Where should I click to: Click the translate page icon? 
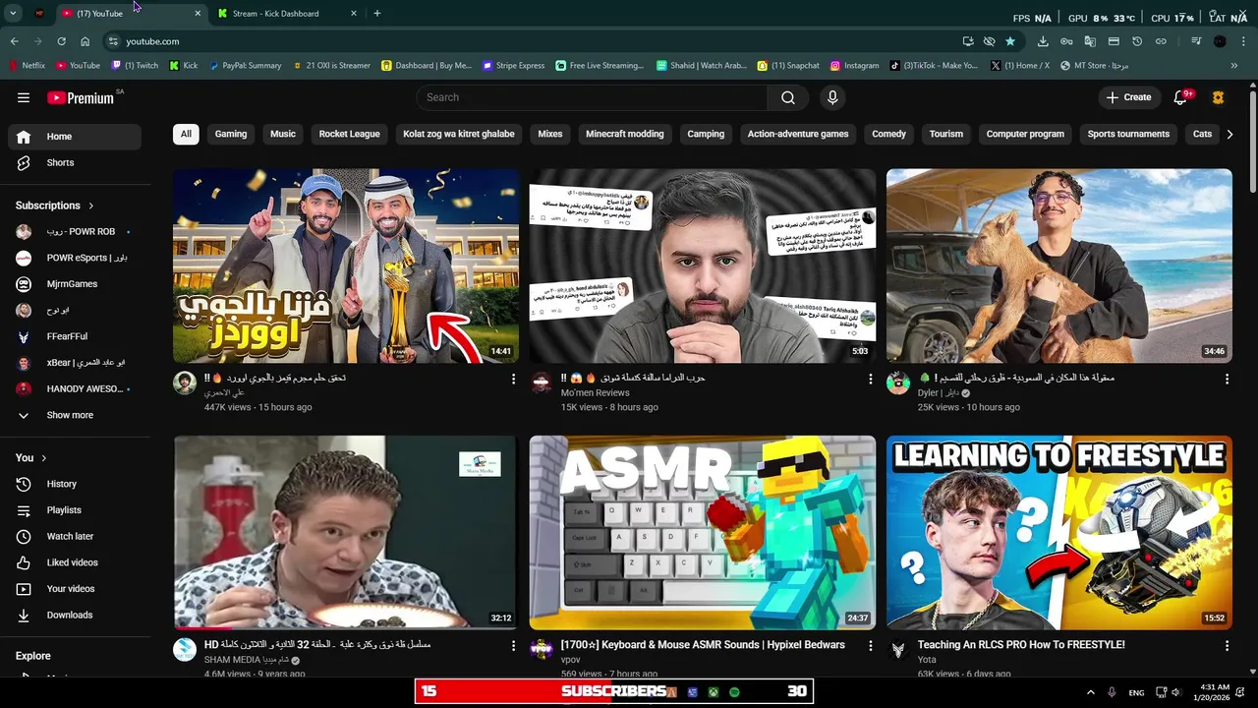click(1090, 41)
